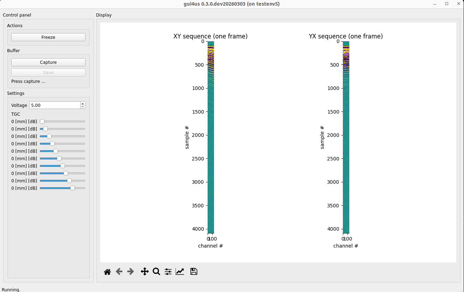The height and width of the screenshot is (292, 464).
Task: Click the XY sequence plot image
Action: (210, 138)
